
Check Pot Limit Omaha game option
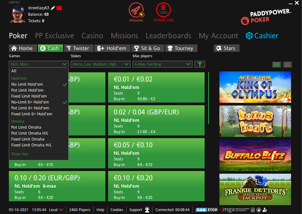pyautogui.click(x=26, y=127)
